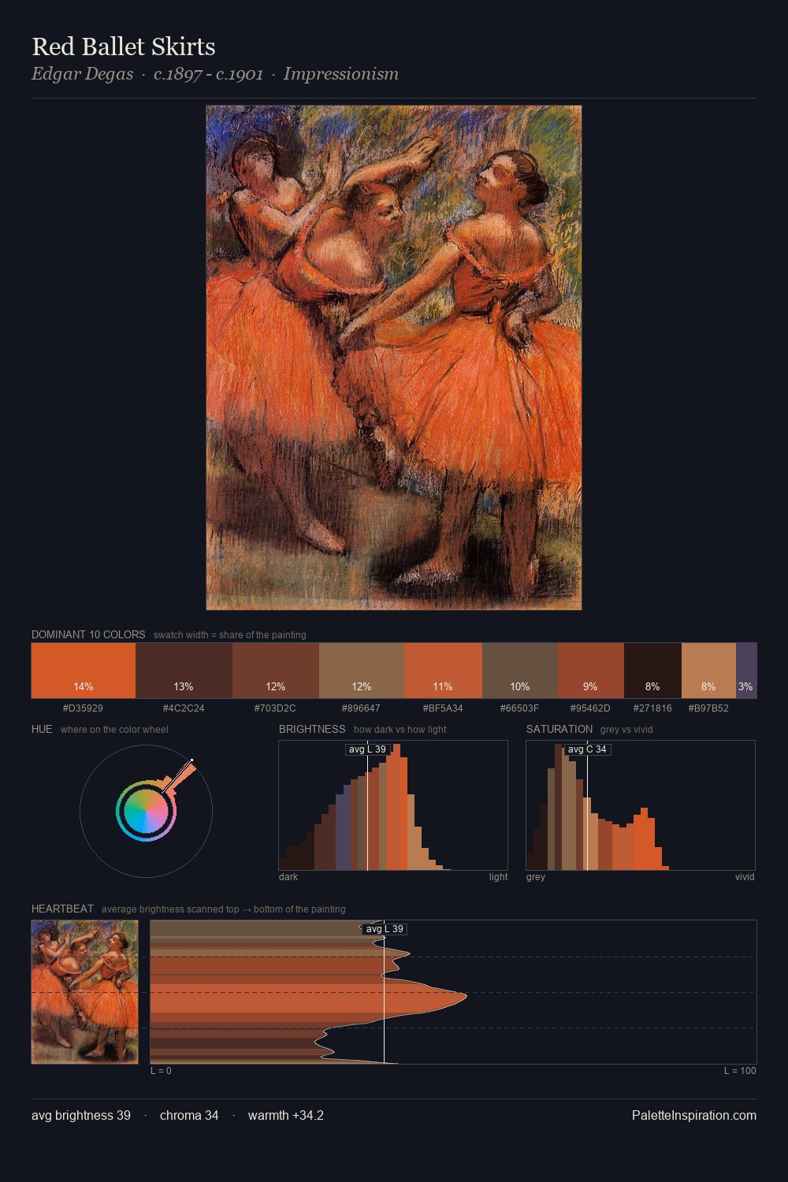Click the narrow purple 3% swatch
The height and width of the screenshot is (1182, 788).
(746, 671)
